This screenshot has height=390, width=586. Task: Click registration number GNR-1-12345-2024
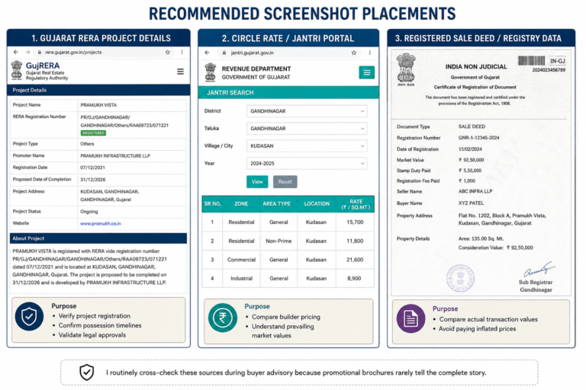478,138
